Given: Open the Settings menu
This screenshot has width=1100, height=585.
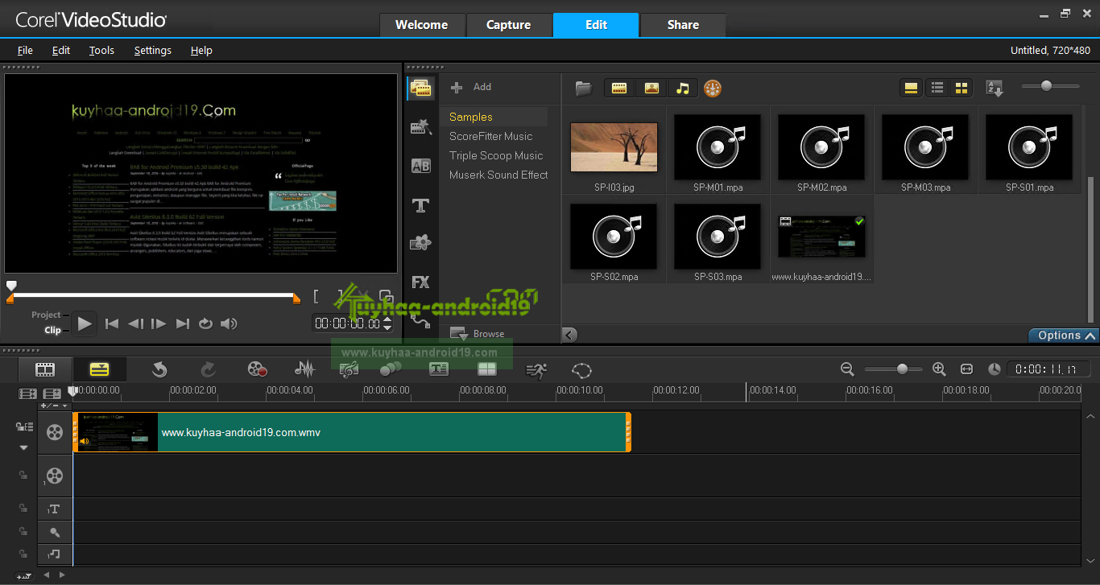Looking at the screenshot, I should click(153, 50).
